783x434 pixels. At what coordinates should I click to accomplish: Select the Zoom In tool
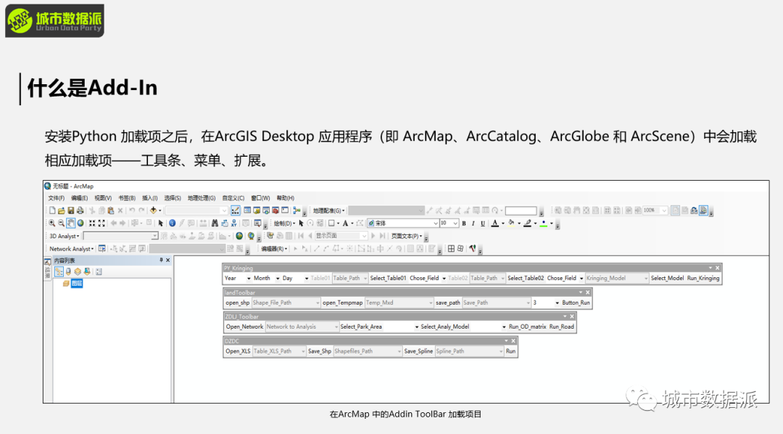[x=52, y=223]
